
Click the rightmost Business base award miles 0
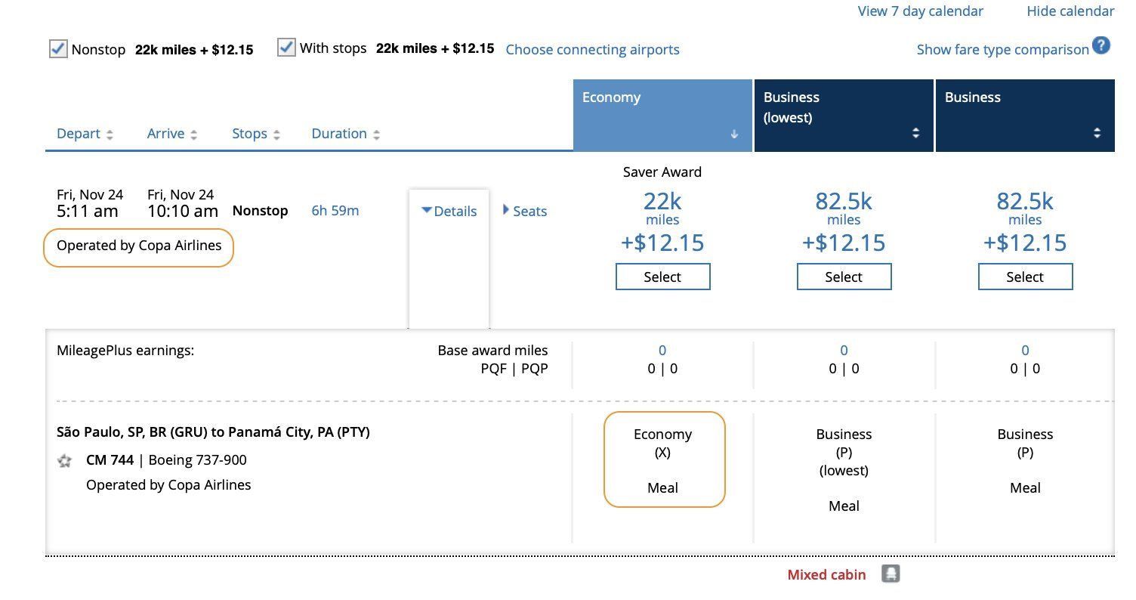[1025, 351]
